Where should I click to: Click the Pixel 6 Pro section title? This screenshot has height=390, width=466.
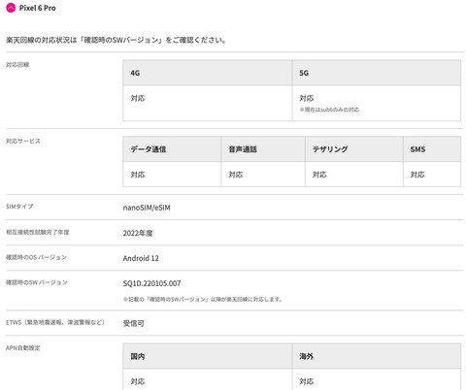37,8
